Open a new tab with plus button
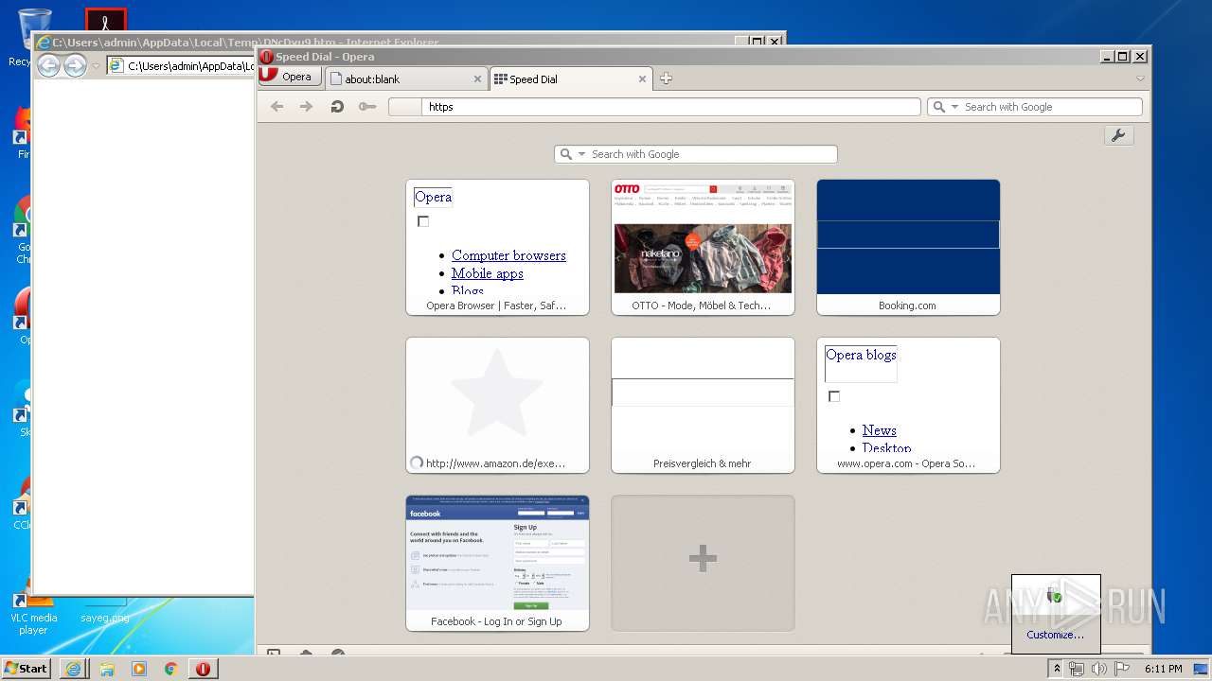This screenshot has width=1212, height=681. click(666, 79)
